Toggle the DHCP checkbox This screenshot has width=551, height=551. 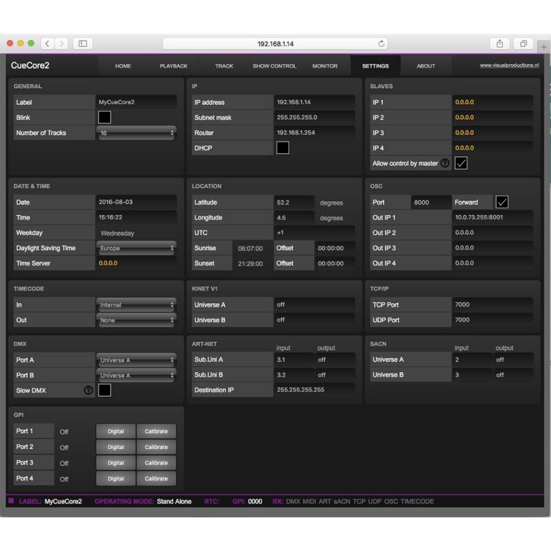[282, 148]
